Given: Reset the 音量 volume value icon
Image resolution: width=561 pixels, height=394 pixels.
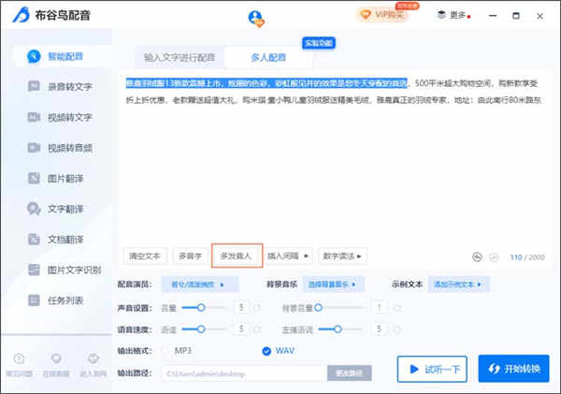Looking at the screenshot, I should 257,308.
